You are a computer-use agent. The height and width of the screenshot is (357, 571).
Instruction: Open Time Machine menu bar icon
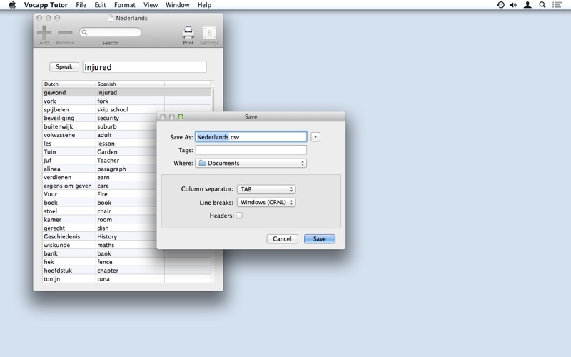(x=501, y=5)
